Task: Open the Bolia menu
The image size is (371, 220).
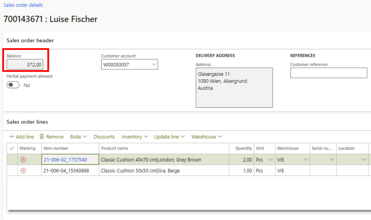Action: click(x=78, y=137)
